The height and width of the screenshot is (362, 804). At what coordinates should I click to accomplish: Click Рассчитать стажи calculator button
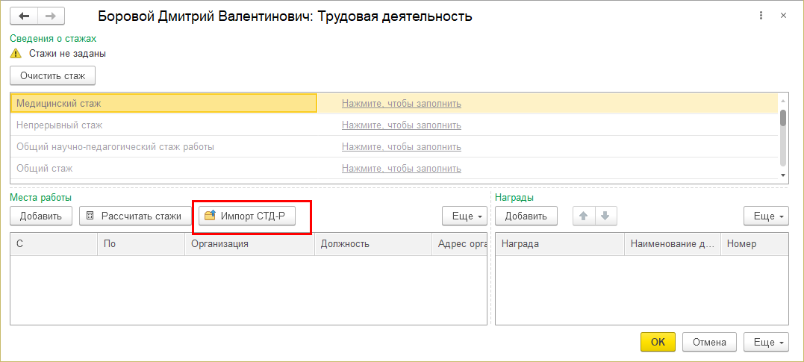point(134,216)
